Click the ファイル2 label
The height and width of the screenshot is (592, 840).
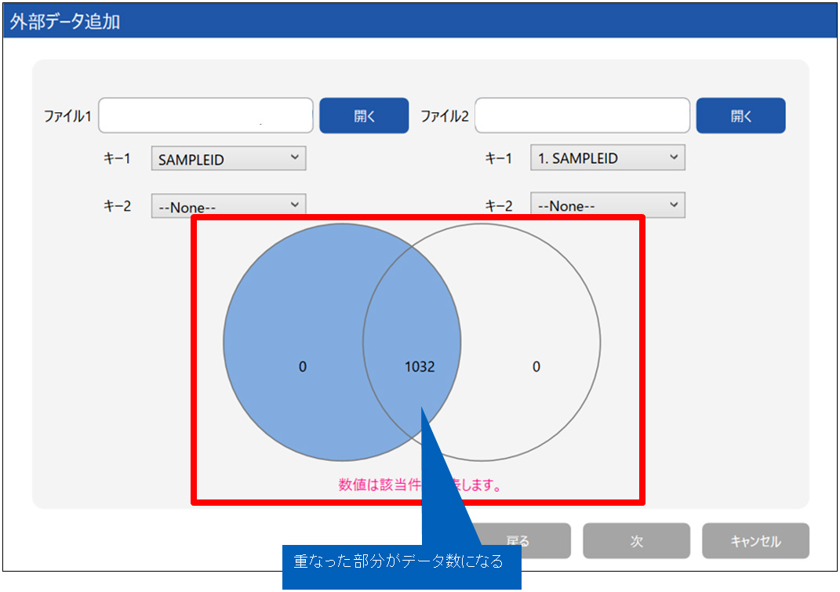(444, 117)
